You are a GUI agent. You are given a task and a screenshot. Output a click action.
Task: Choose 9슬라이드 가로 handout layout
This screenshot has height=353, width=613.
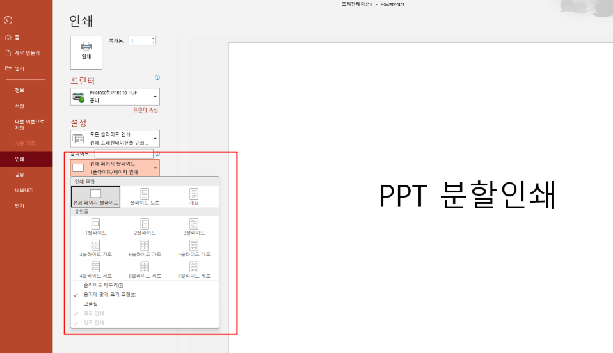point(194,248)
